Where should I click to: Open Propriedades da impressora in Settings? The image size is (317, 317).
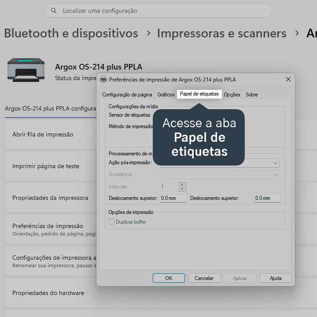point(51,198)
